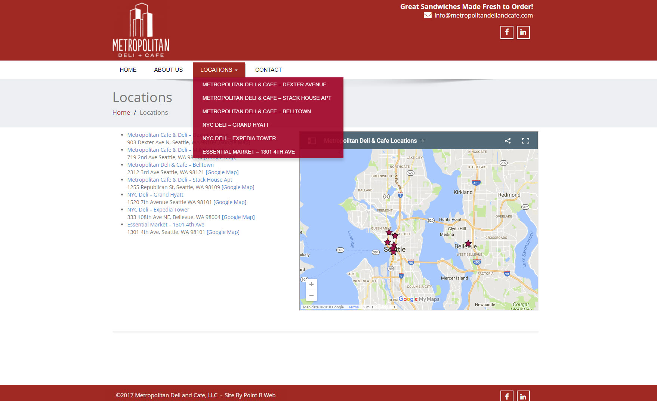Click the Site By Point B Web link
The height and width of the screenshot is (401, 657).
tap(250, 395)
